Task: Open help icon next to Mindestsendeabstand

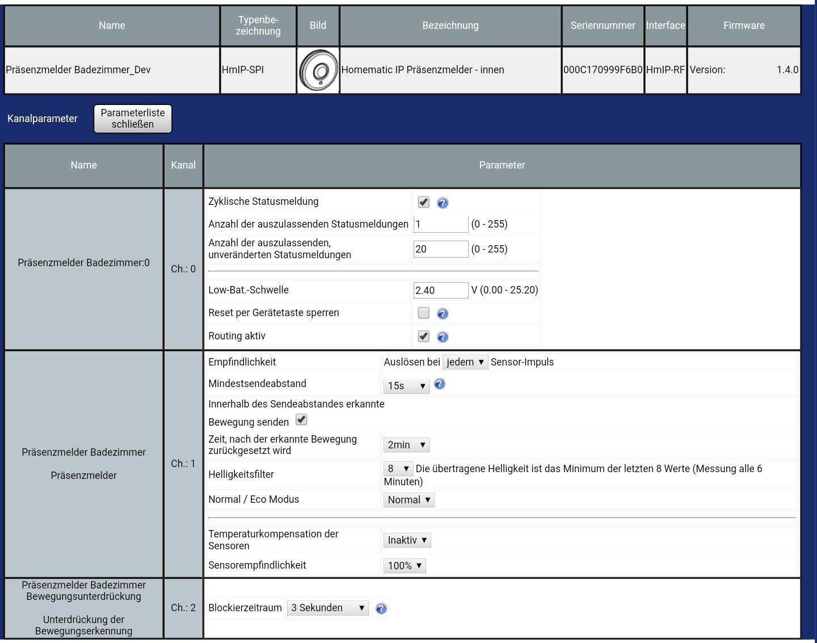Action: click(x=440, y=384)
